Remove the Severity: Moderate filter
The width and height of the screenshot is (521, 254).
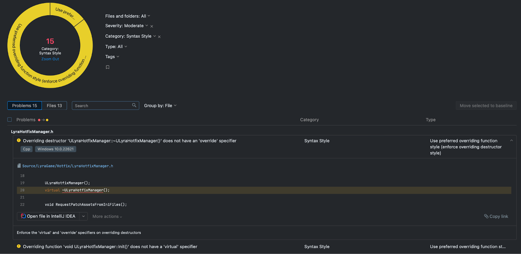(x=152, y=26)
